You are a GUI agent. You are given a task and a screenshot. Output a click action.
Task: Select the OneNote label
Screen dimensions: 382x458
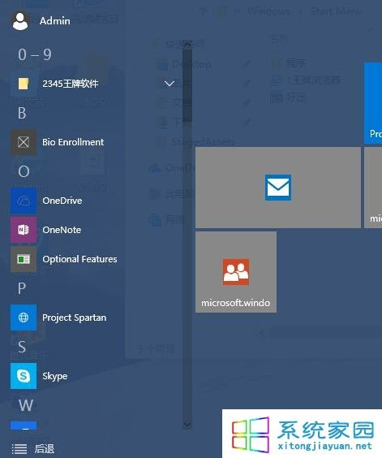point(62,230)
